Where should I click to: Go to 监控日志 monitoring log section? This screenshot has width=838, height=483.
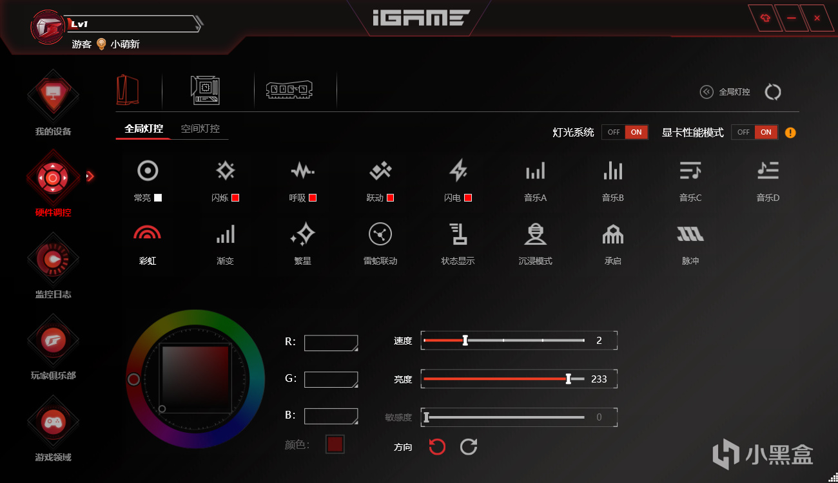[x=53, y=266]
